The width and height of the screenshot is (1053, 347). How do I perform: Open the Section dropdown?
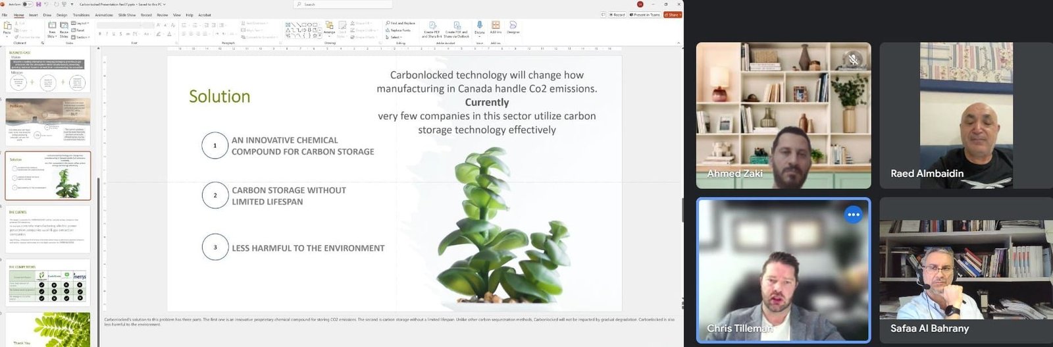click(80, 37)
